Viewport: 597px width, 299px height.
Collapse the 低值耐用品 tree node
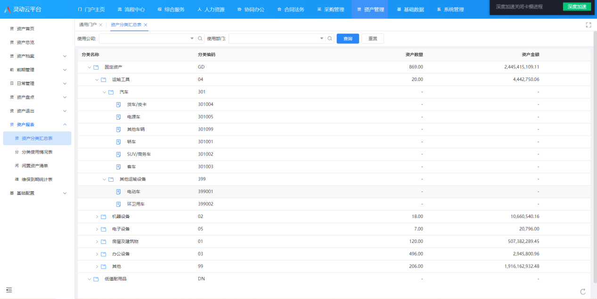(90, 279)
